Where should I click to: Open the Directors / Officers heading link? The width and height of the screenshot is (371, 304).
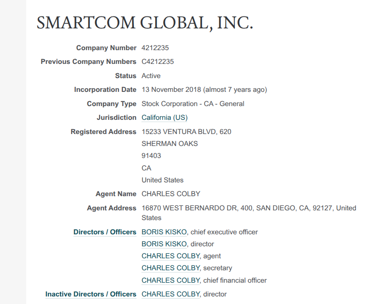coord(105,232)
